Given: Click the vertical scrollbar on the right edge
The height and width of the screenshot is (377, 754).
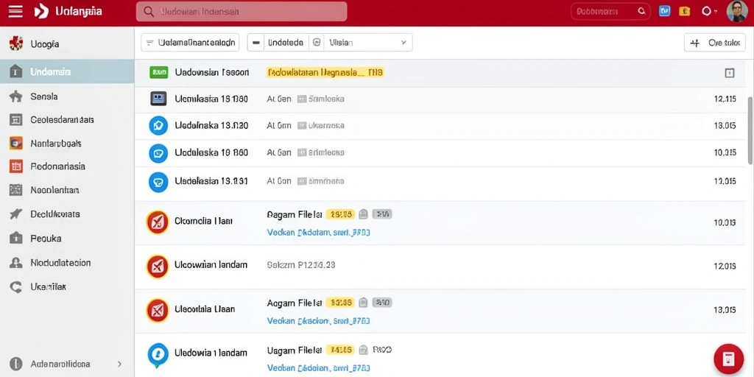Looking at the screenshot, I should (x=750, y=130).
